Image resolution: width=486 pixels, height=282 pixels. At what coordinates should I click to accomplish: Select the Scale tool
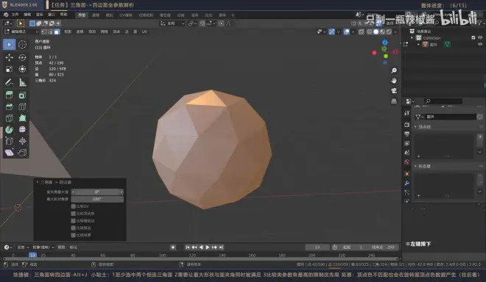[x=10, y=69]
